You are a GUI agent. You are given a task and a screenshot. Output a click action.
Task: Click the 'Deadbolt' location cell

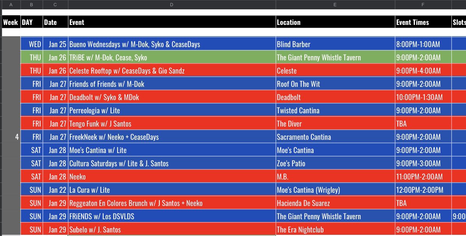[335, 97]
